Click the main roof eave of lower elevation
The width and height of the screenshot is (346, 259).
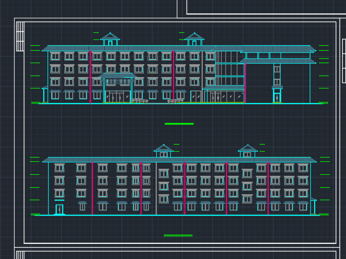point(179,160)
